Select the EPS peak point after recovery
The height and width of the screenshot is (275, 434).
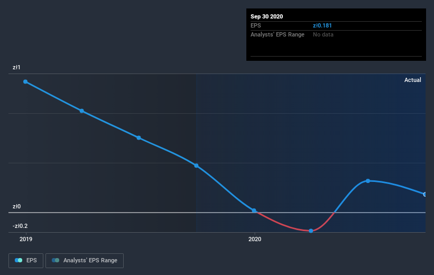click(368, 181)
